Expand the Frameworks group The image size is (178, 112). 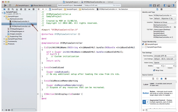click(x=4, y=41)
